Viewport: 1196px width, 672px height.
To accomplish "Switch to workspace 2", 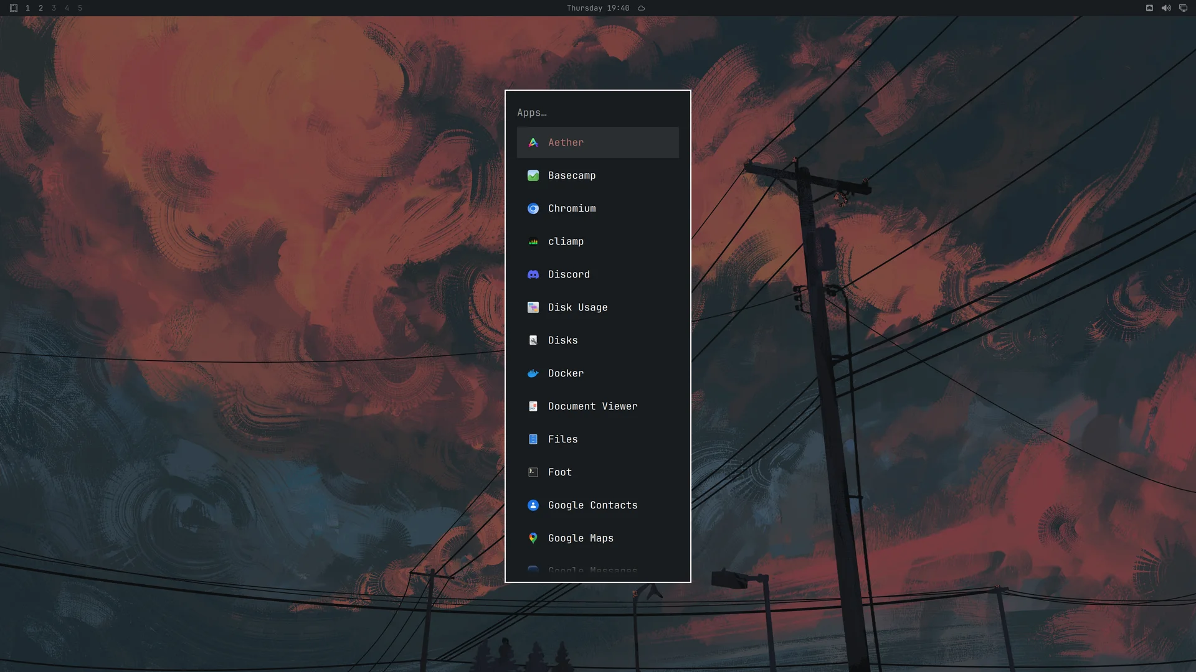I will [x=40, y=8].
